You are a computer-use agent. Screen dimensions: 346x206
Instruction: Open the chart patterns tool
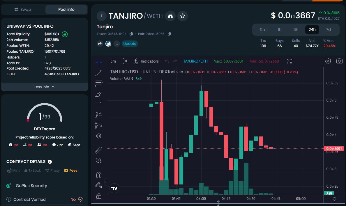coord(99,115)
